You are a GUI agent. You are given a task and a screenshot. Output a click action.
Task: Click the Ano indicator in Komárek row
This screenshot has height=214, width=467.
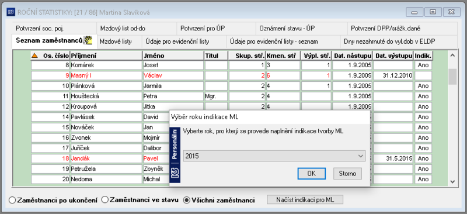point(423,65)
